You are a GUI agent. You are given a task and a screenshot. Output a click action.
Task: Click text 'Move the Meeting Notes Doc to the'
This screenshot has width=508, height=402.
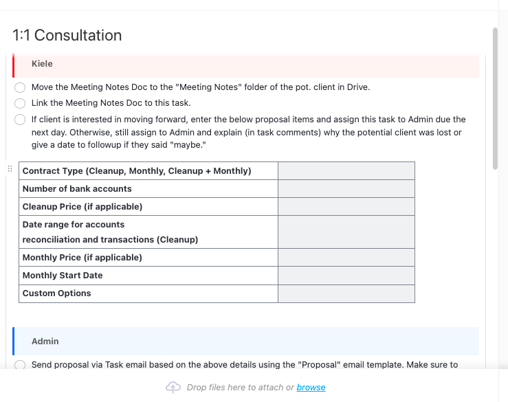point(102,87)
